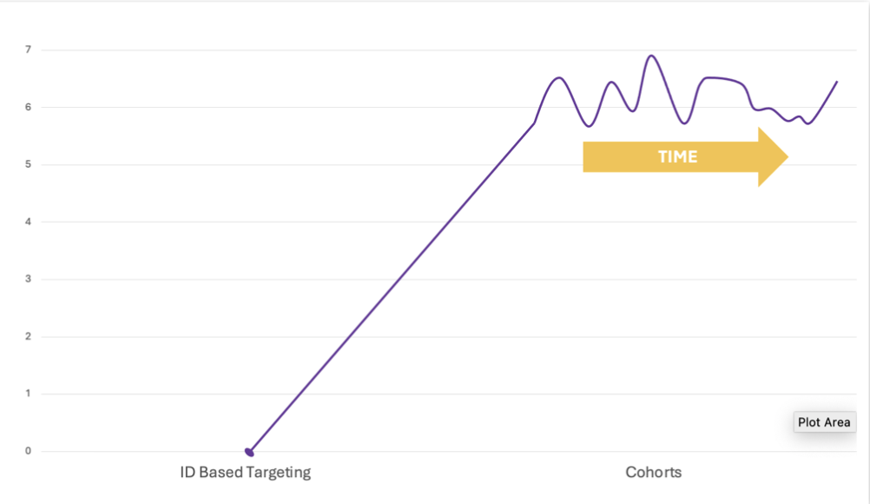Screen dimensions: 870x504
Task: Select the y-axis label 0
Action: point(28,451)
